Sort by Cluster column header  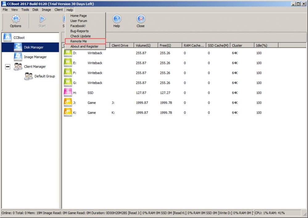(x=242, y=45)
